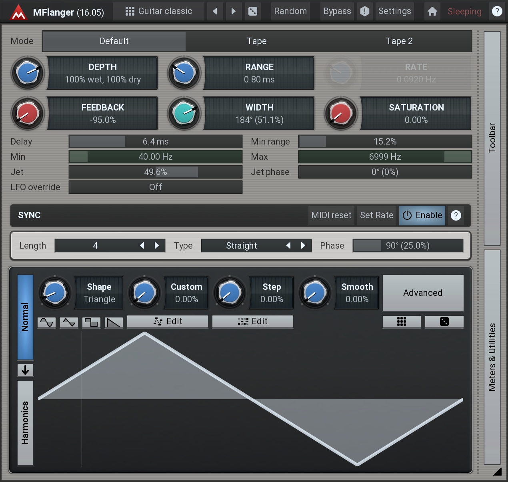Click the Type previous arrow
This screenshot has height=482, width=508.
(288, 245)
